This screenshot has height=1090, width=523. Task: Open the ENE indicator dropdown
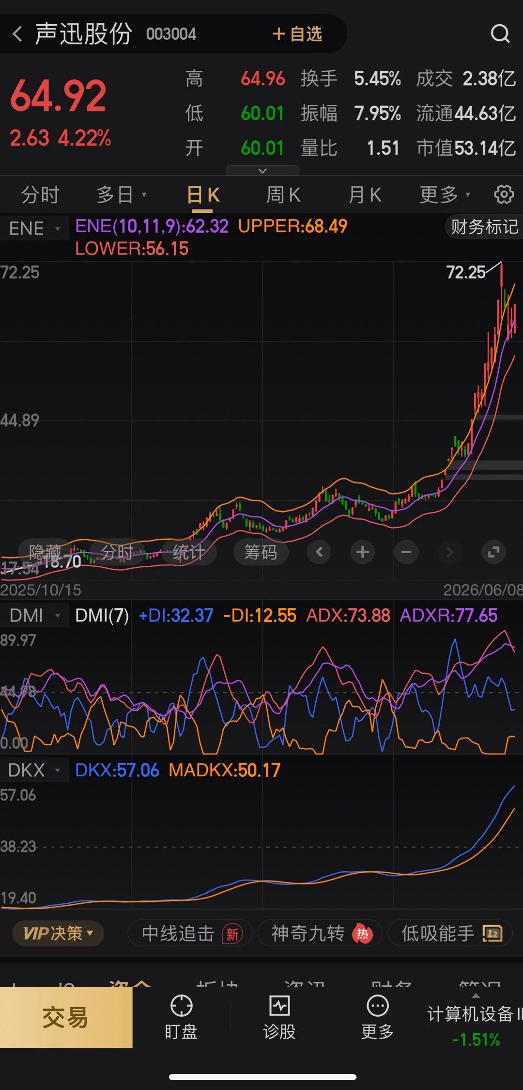34,228
